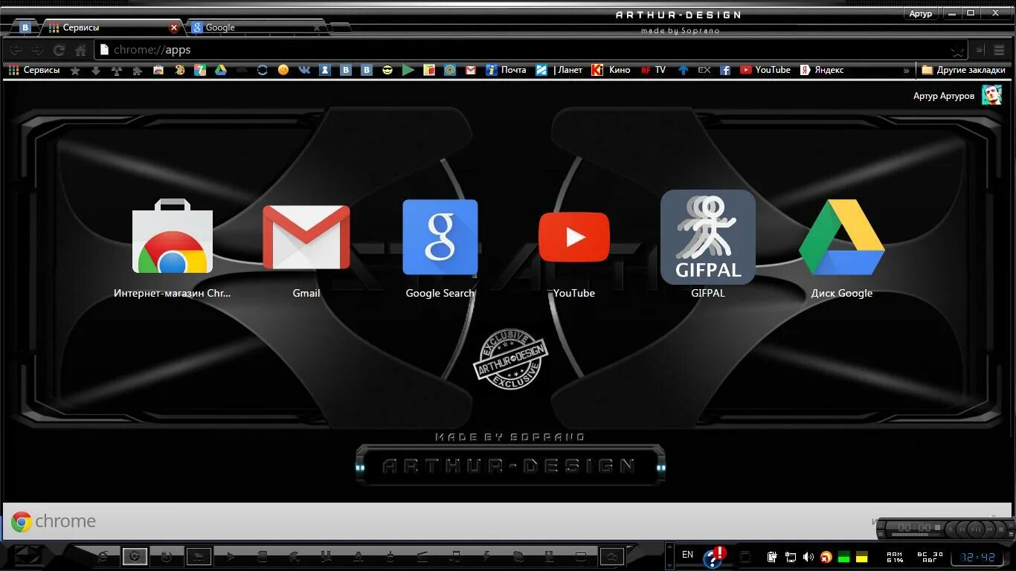Launch the Gmail app

[306, 237]
